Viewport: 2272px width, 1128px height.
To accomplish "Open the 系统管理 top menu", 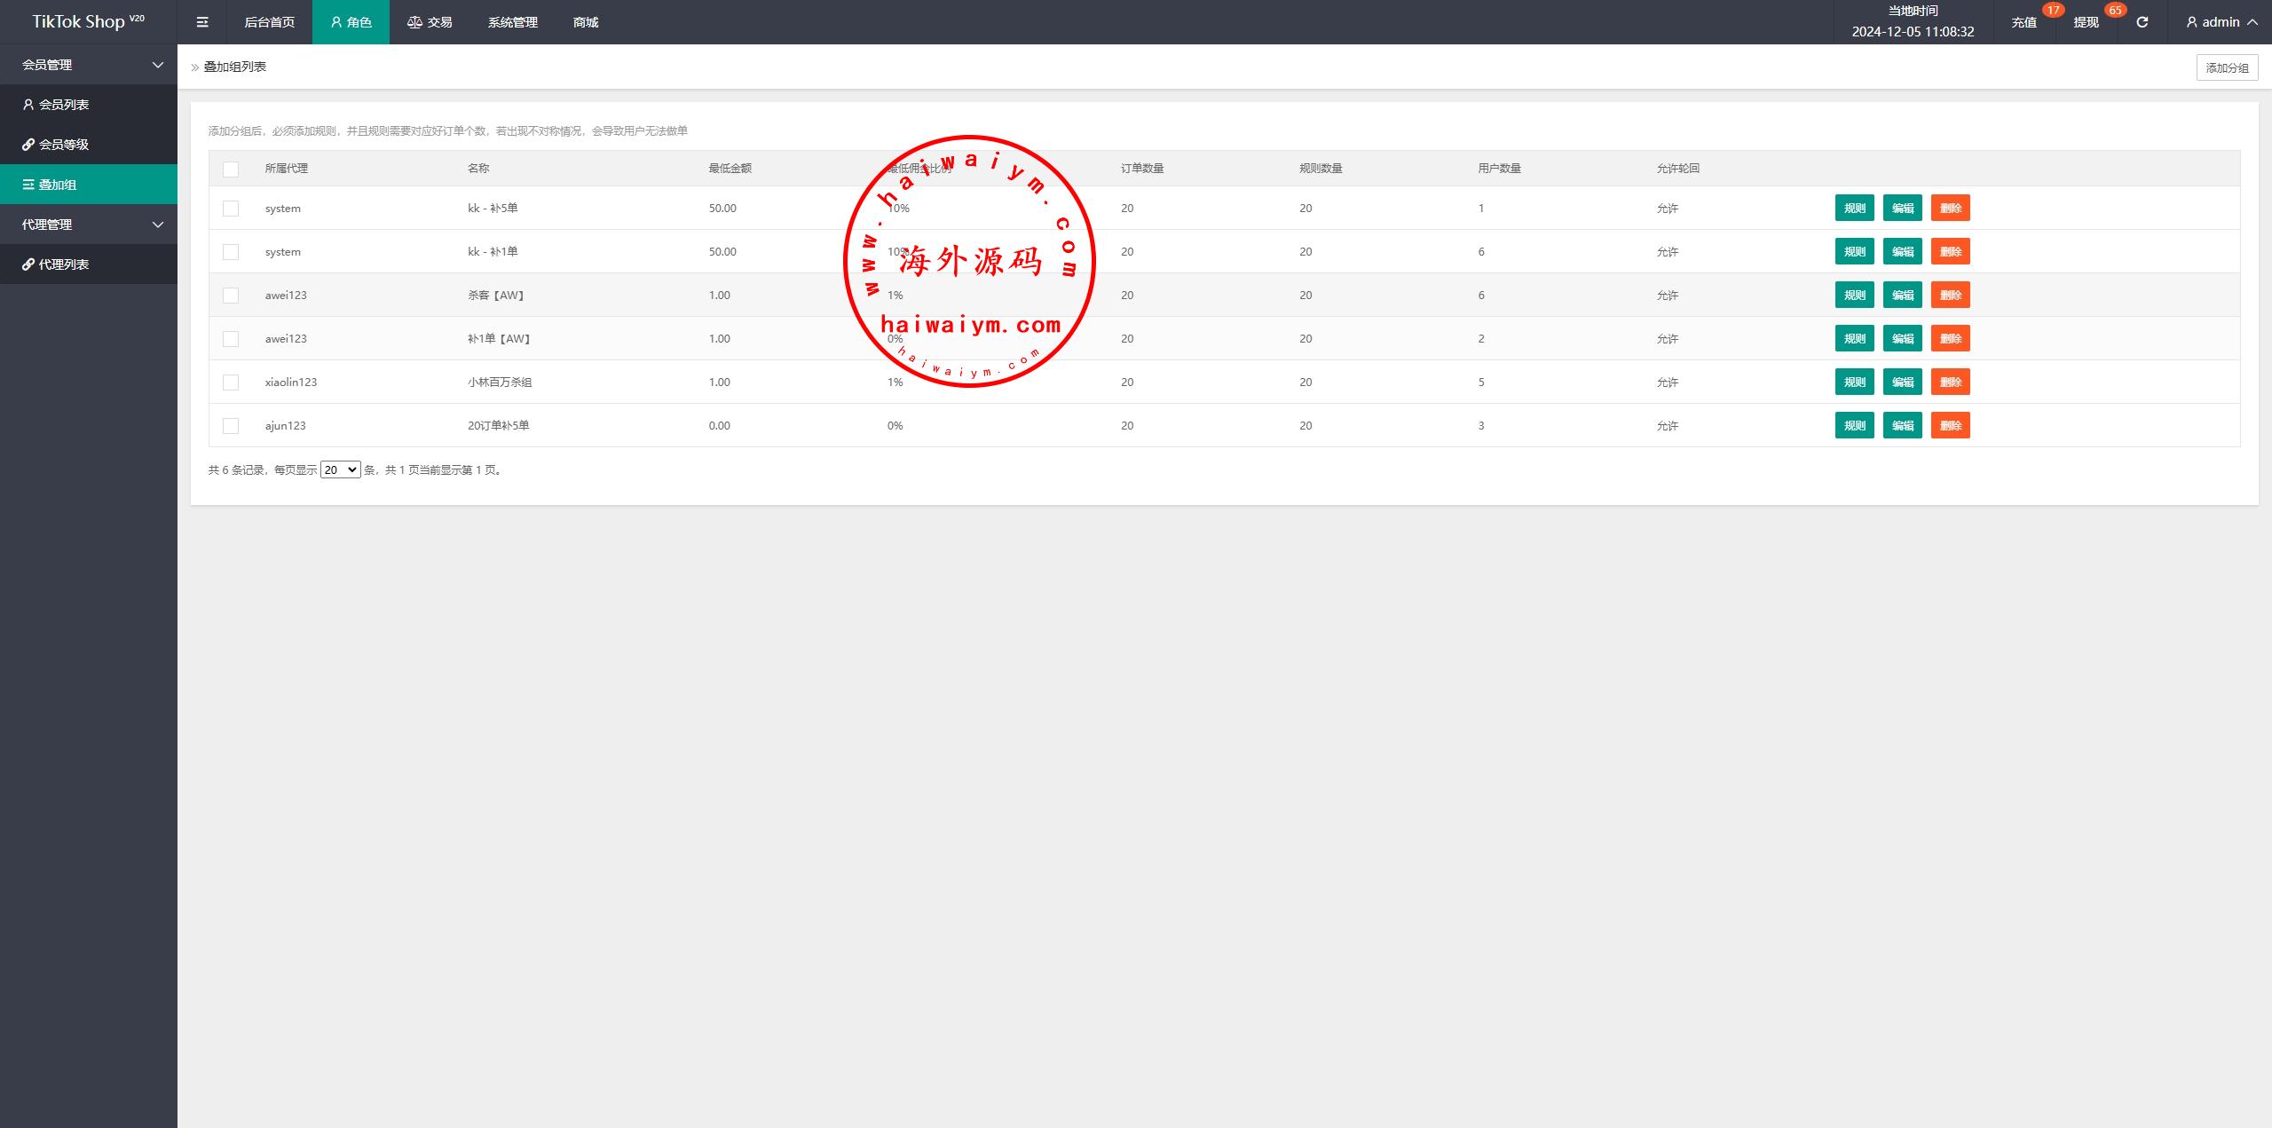I will (512, 22).
